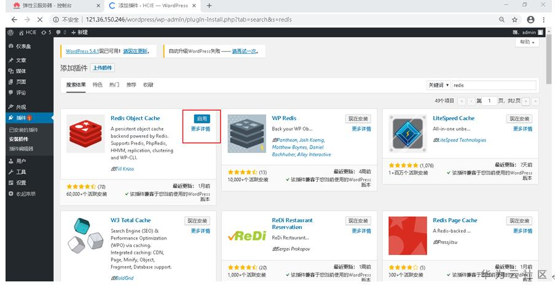Open 更多详情 for WP Redis

(x=361, y=129)
